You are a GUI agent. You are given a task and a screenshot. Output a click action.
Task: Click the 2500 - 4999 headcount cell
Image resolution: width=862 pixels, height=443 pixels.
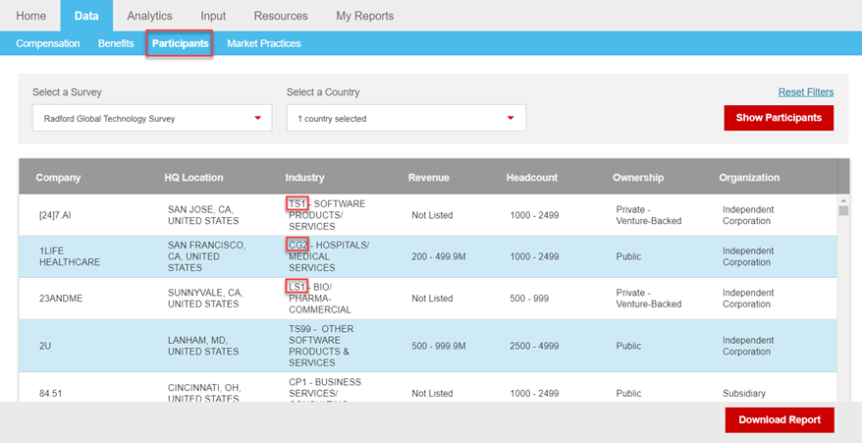(534, 346)
